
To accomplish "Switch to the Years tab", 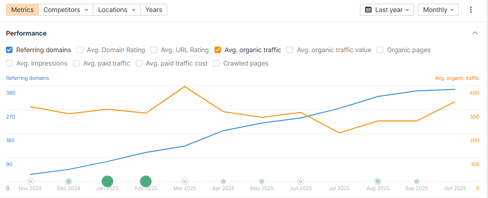I will pyautogui.click(x=153, y=10).
